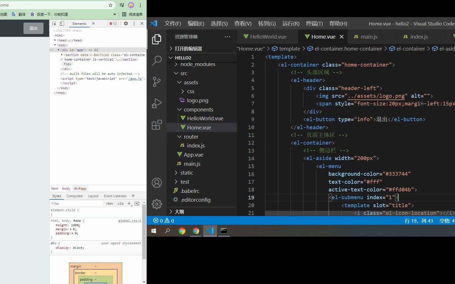Open the 选择(S) menu
This screenshot has height=284, width=455.
click(x=219, y=24)
